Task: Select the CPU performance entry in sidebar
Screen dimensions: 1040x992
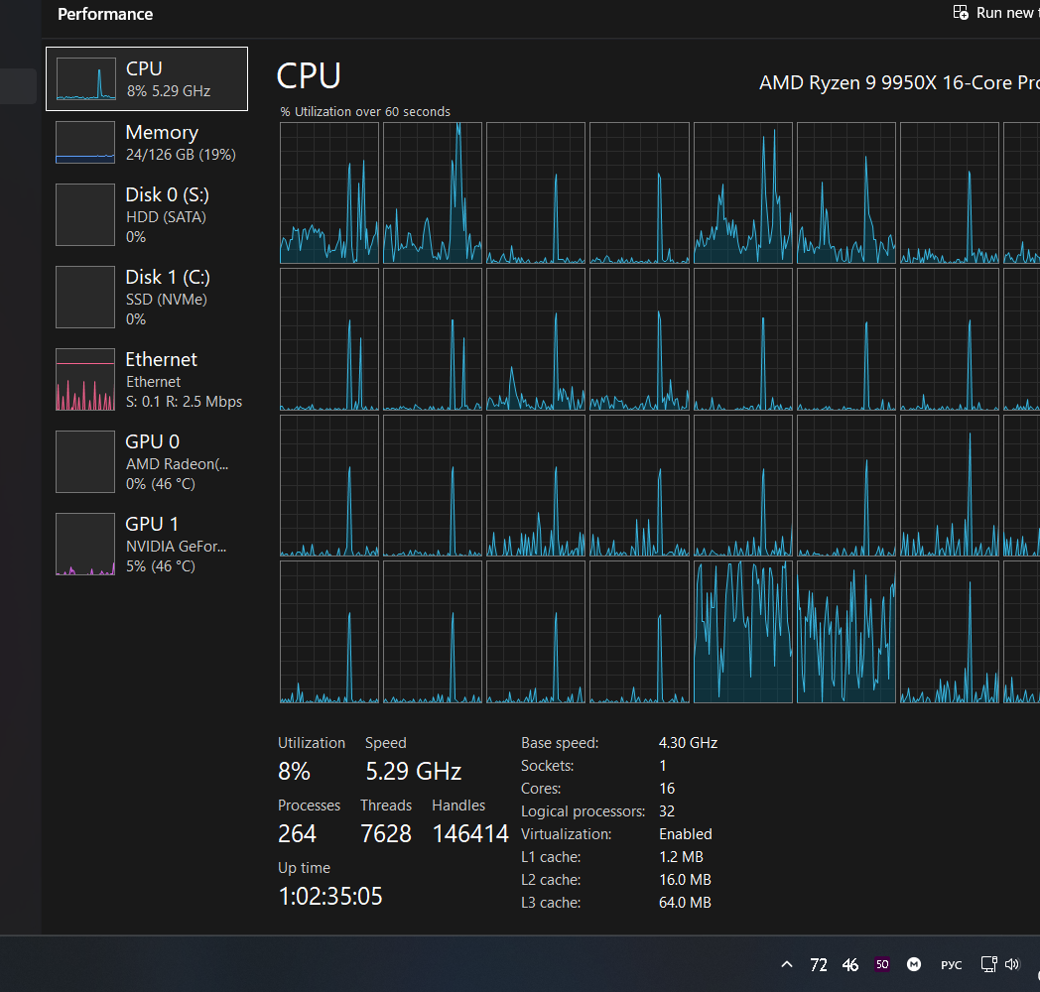Action: (147, 79)
